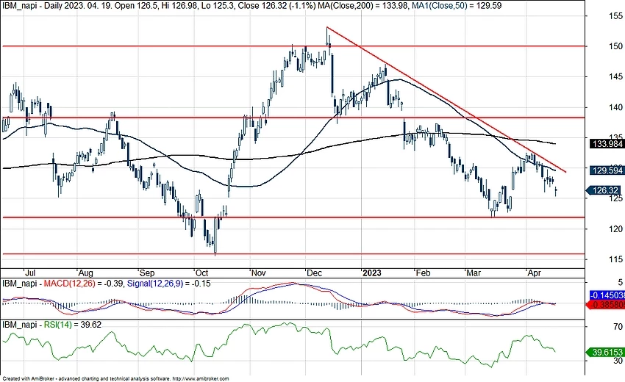Click the red MACD value label

click(x=607, y=305)
